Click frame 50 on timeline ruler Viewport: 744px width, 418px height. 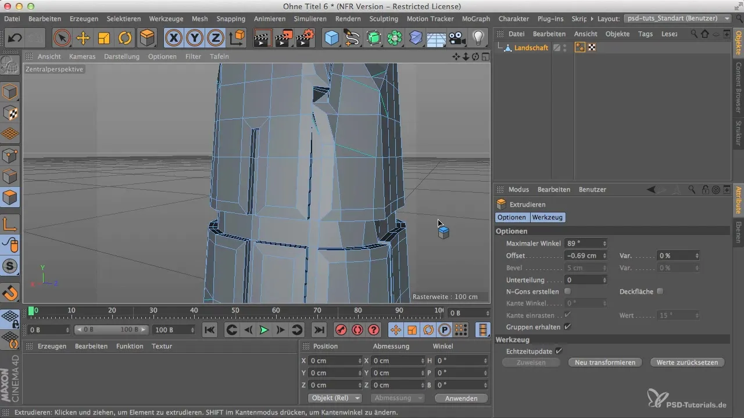[x=236, y=311]
